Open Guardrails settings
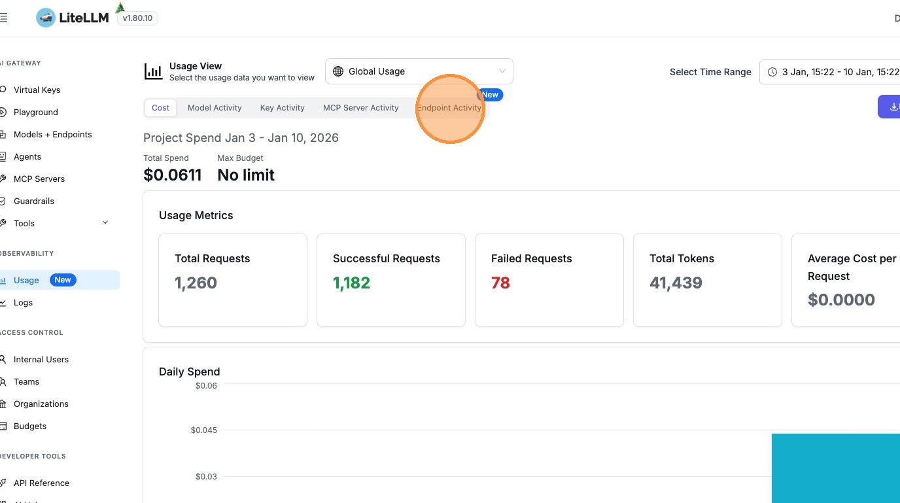The image size is (900, 503). (34, 201)
